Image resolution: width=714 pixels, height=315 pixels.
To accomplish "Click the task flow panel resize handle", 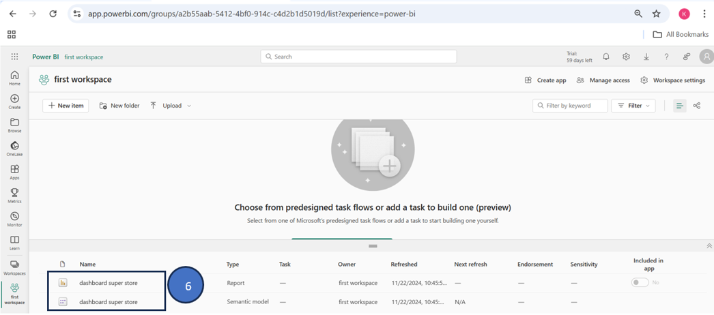I will click(x=373, y=246).
